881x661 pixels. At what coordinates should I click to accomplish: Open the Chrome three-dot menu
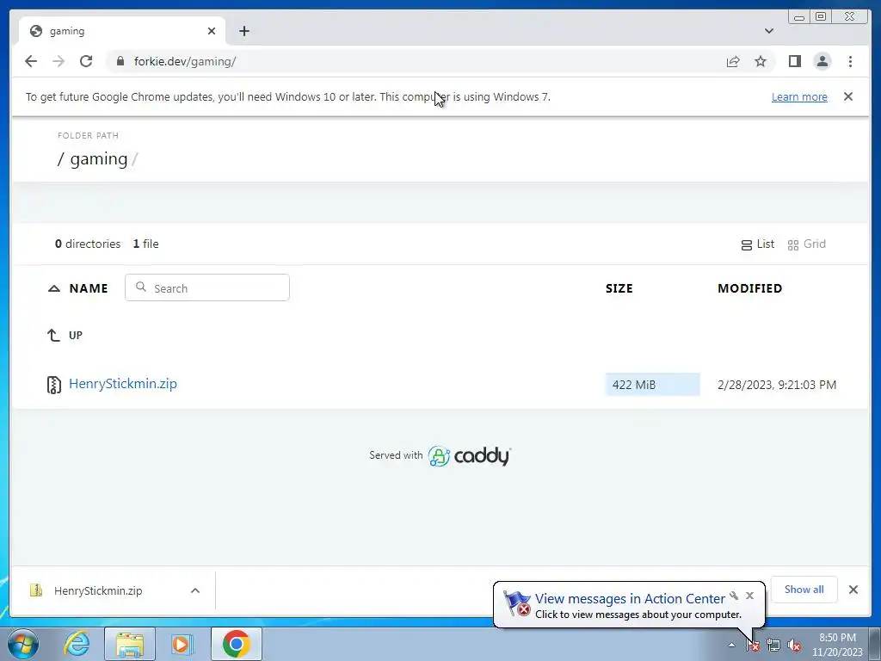click(x=850, y=61)
